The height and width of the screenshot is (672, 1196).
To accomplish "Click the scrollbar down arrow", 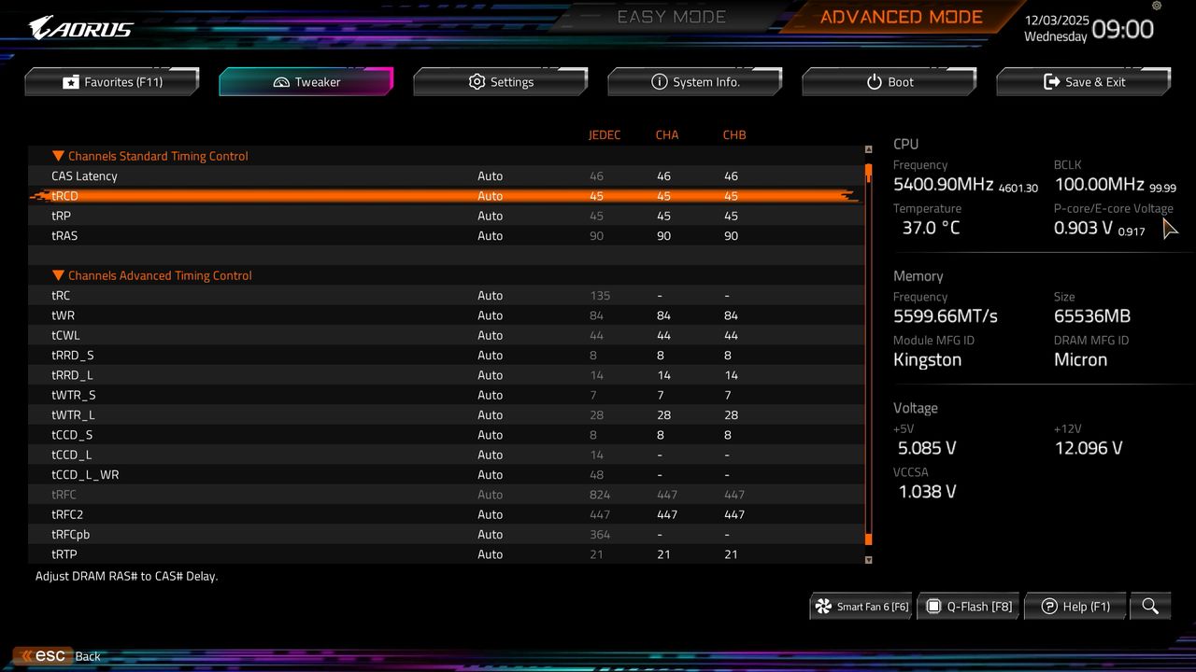I will click(x=869, y=560).
